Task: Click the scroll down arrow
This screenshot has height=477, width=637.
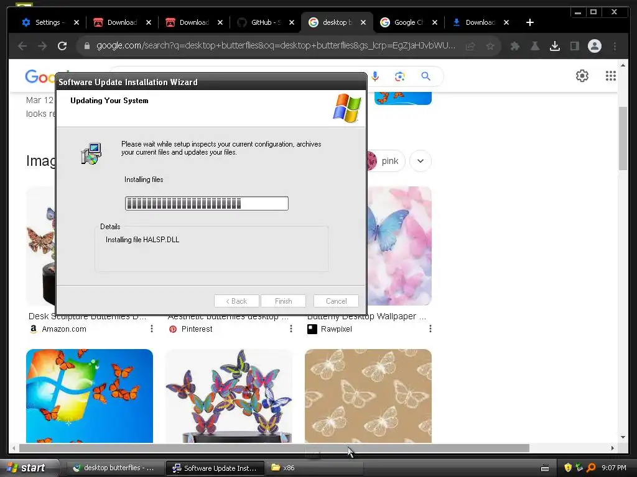Action: 623,437
